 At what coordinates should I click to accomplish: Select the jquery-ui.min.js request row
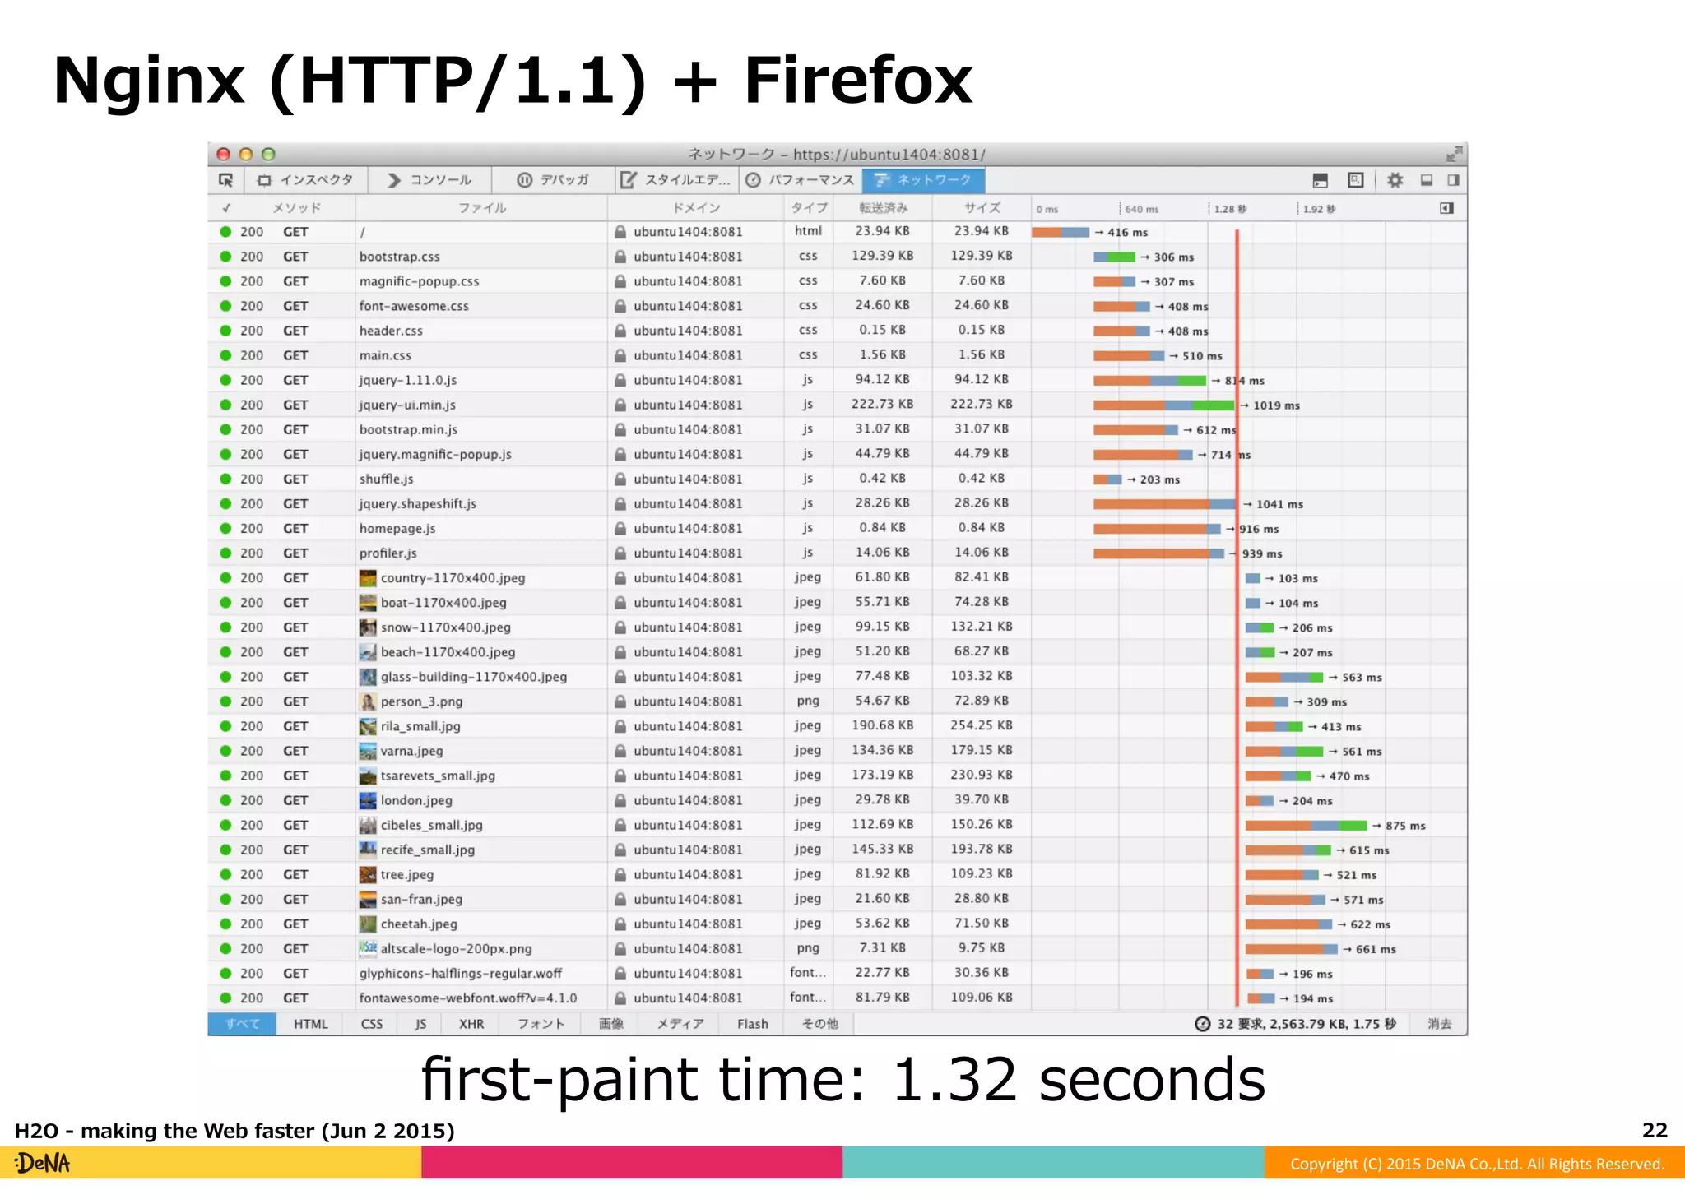[838, 405]
